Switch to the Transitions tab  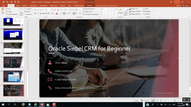pos(33,5)
